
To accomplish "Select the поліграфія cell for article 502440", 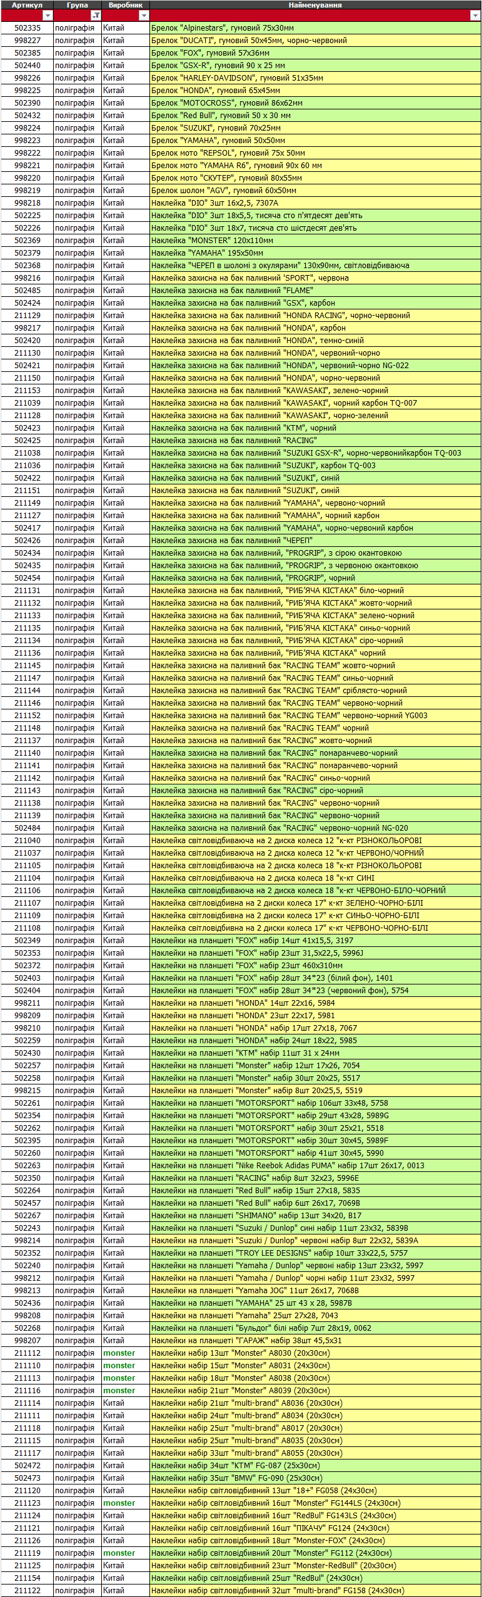I will pyautogui.click(x=77, y=66).
